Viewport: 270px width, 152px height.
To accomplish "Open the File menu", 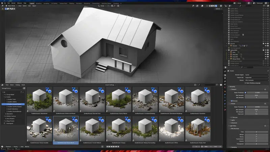I will coord(5,3).
